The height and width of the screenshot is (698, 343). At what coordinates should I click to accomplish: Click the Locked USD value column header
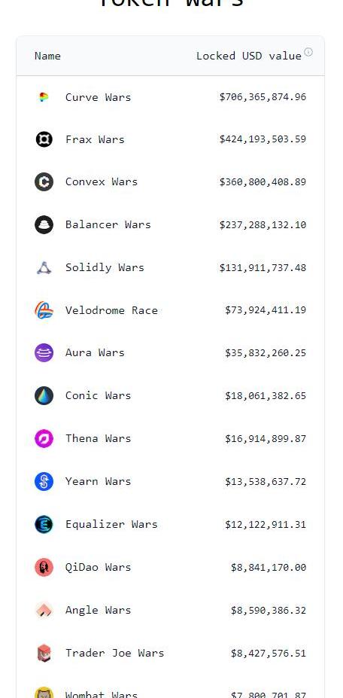(x=249, y=56)
